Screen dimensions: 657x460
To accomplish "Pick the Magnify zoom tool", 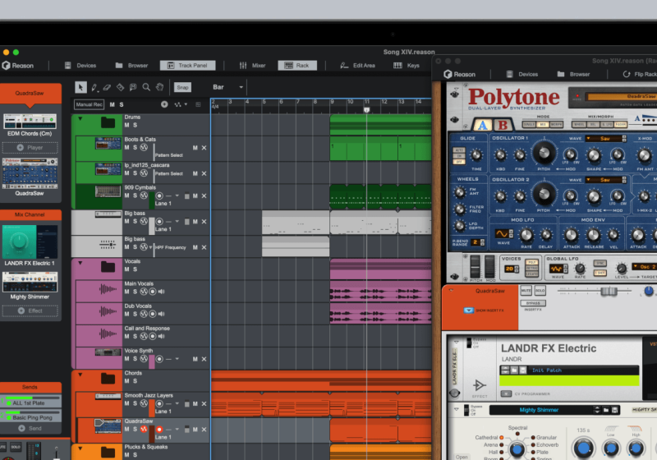I will pos(146,87).
